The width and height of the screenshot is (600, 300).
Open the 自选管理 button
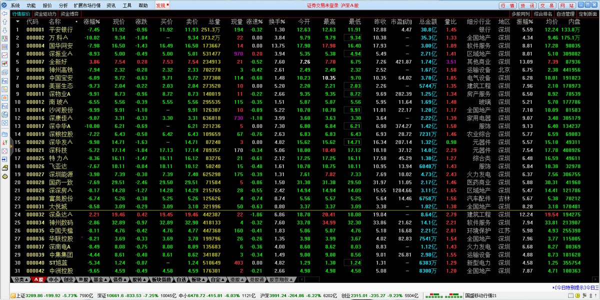pyautogui.click(x=565, y=14)
